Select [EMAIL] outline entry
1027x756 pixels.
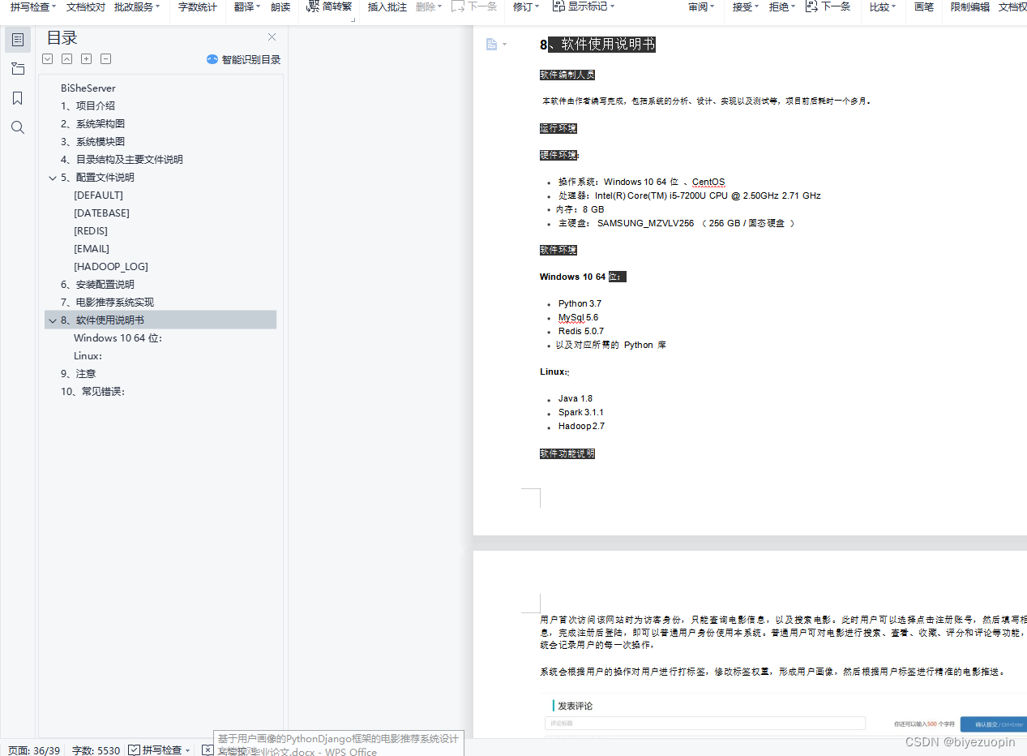92,248
